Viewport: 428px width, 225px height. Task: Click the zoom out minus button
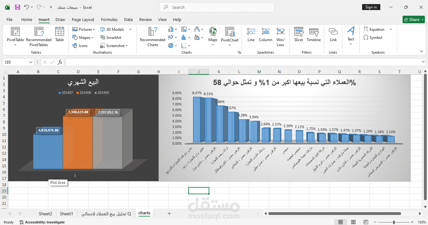coord(376,222)
